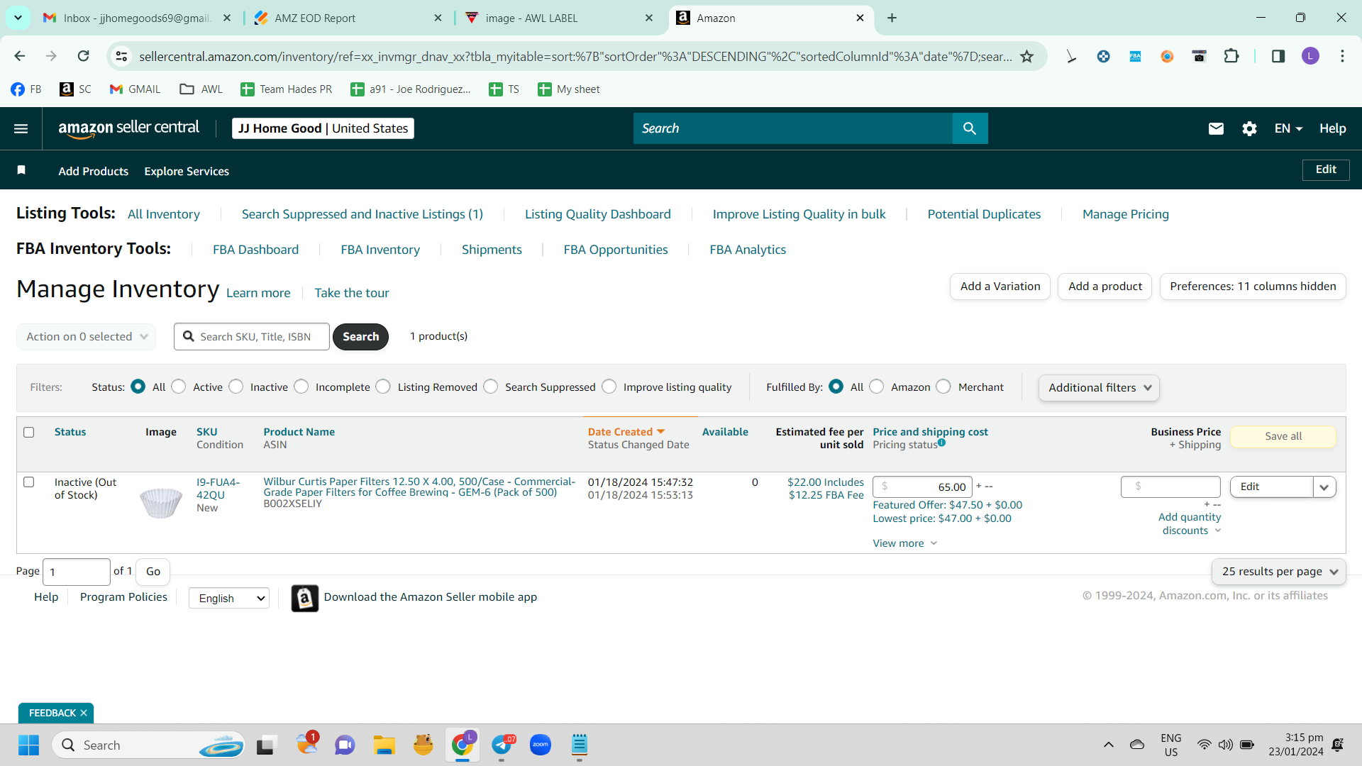Click the search magnifier button in header

970,128
